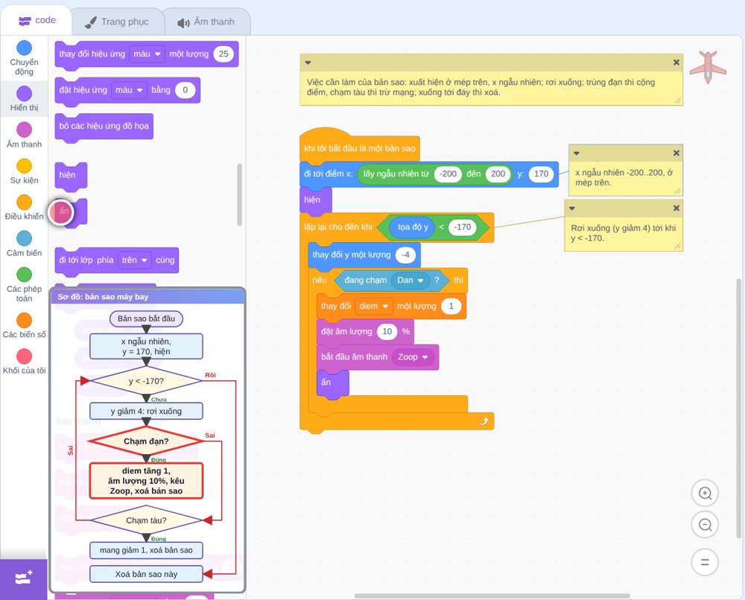Click the y value 170 field
This screenshot has height=600, width=745.
[x=541, y=173]
